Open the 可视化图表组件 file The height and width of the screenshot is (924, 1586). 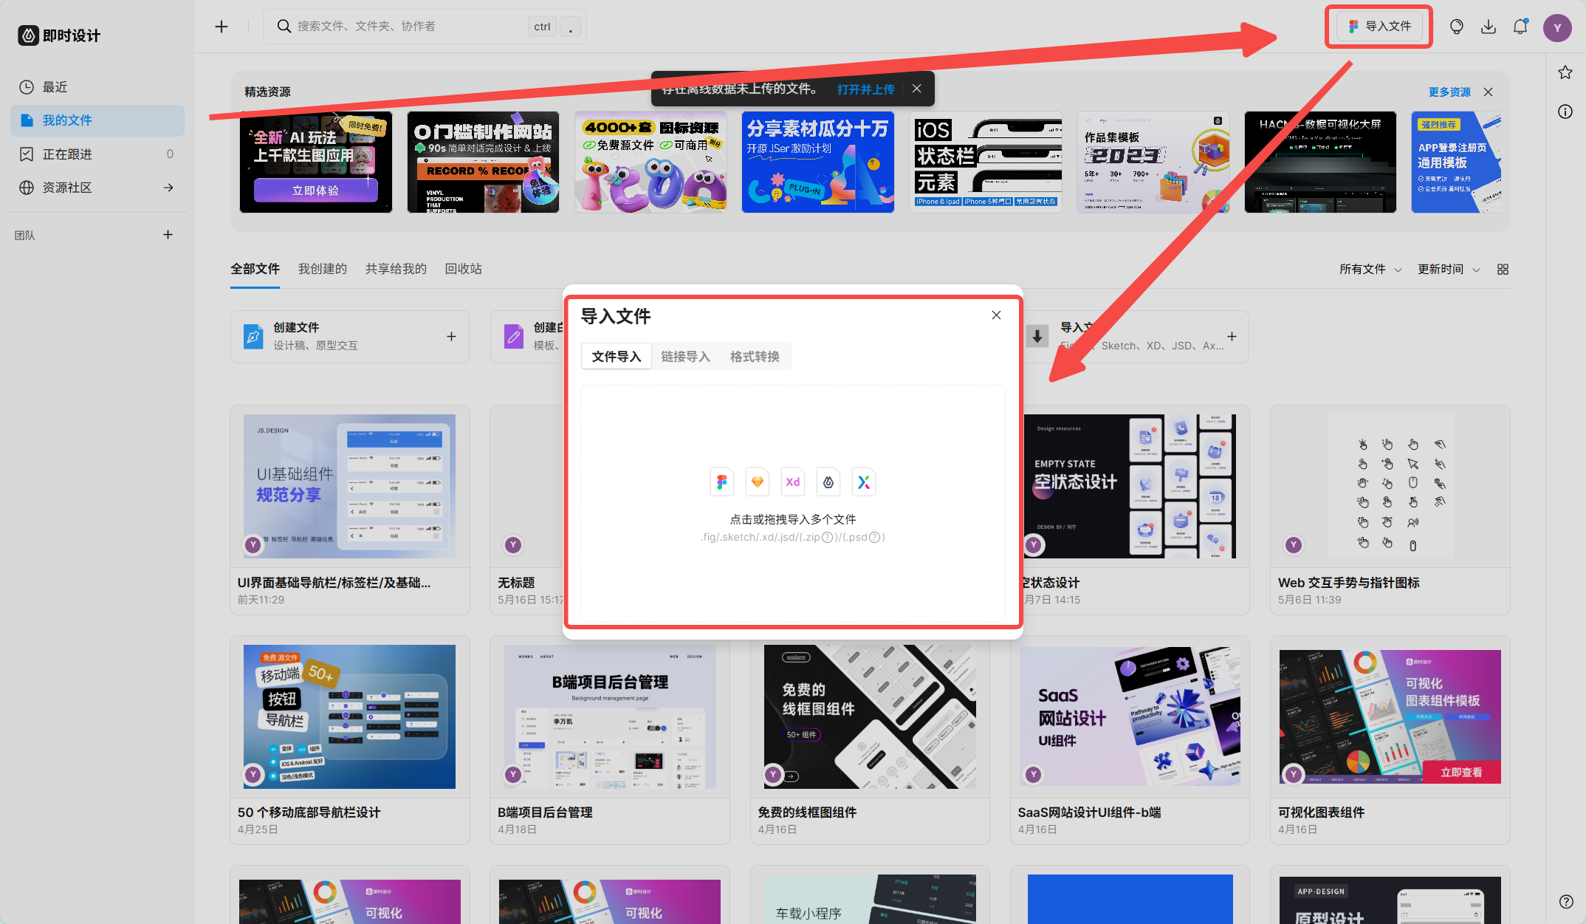1390,739
